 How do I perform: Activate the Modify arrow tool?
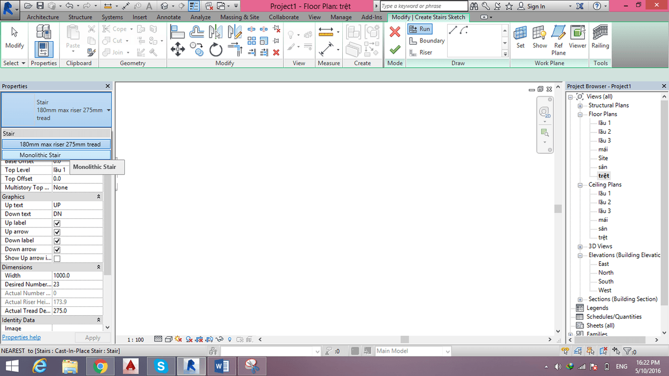pos(14,37)
